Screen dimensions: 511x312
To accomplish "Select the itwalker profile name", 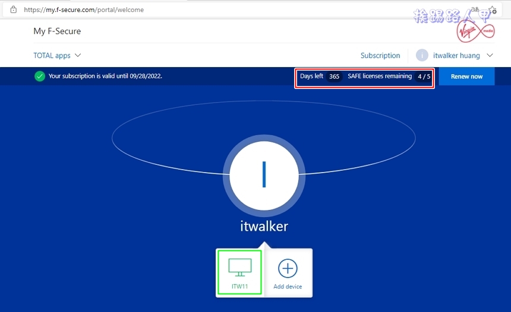I will 264,227.
